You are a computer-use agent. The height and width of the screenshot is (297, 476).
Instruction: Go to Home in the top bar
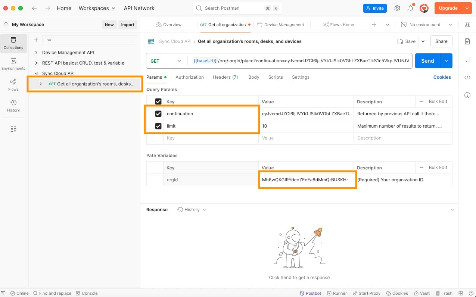click(64, 8)
